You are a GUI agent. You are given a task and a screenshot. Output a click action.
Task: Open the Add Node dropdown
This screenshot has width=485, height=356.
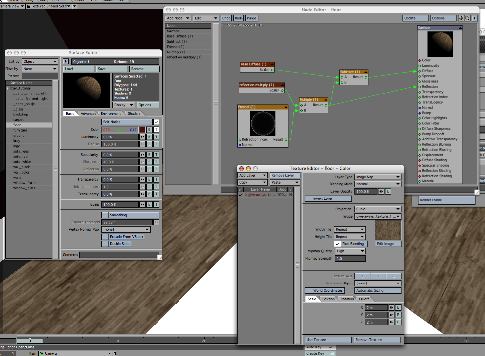(178, 18)
